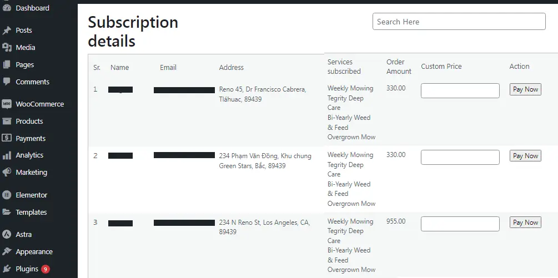Click the Elementor logo icon
The image size is (558, 278).
7,195
